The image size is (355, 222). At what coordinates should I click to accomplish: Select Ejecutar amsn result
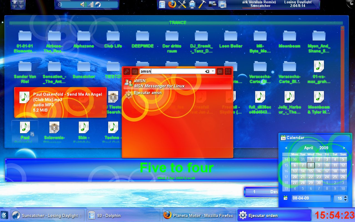[177, 95]
